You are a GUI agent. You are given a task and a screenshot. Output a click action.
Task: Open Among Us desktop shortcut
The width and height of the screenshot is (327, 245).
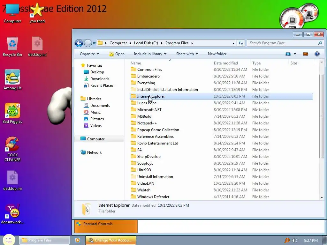[12, 80]
